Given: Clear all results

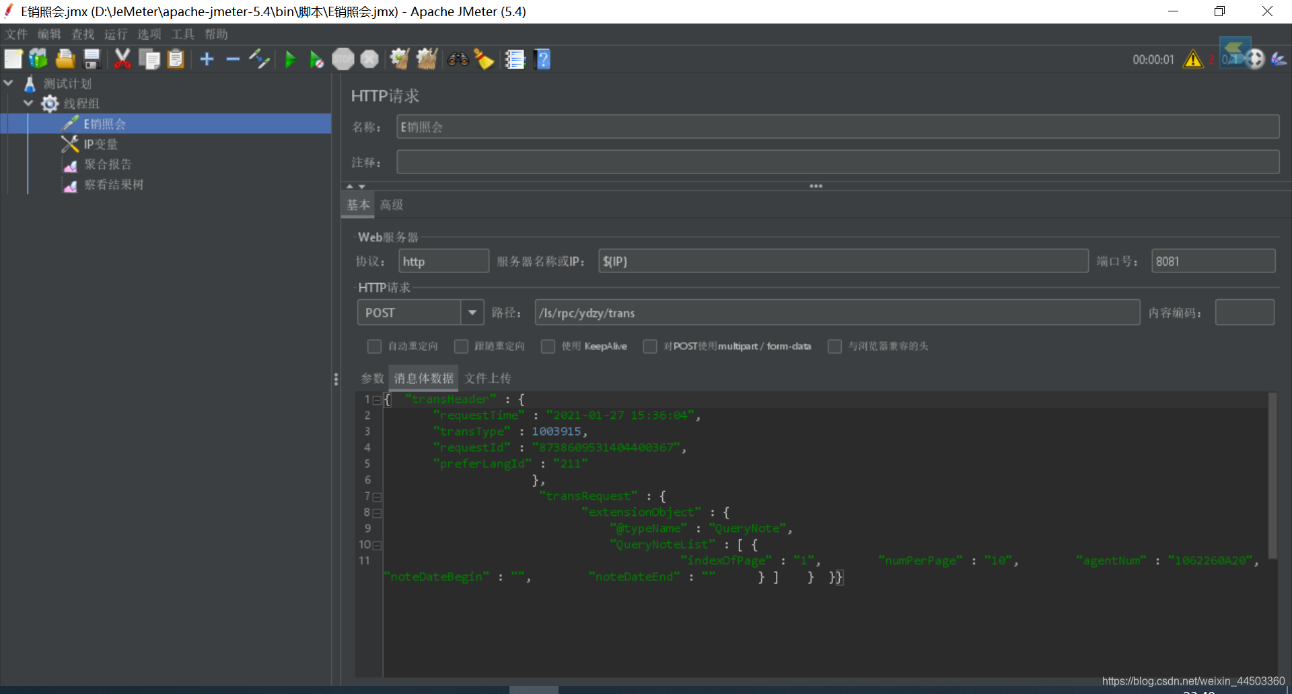Looking at the screenshot, I should pos(427,59).
